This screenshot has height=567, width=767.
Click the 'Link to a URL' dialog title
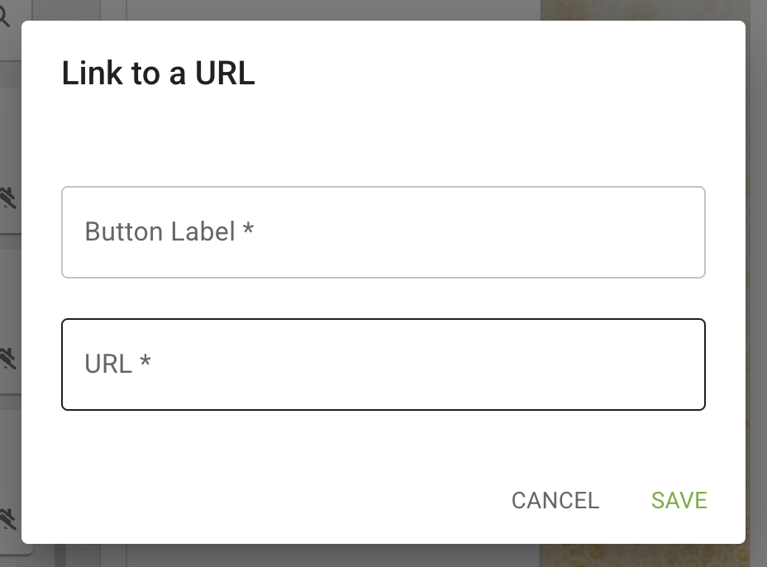(159, 74)
